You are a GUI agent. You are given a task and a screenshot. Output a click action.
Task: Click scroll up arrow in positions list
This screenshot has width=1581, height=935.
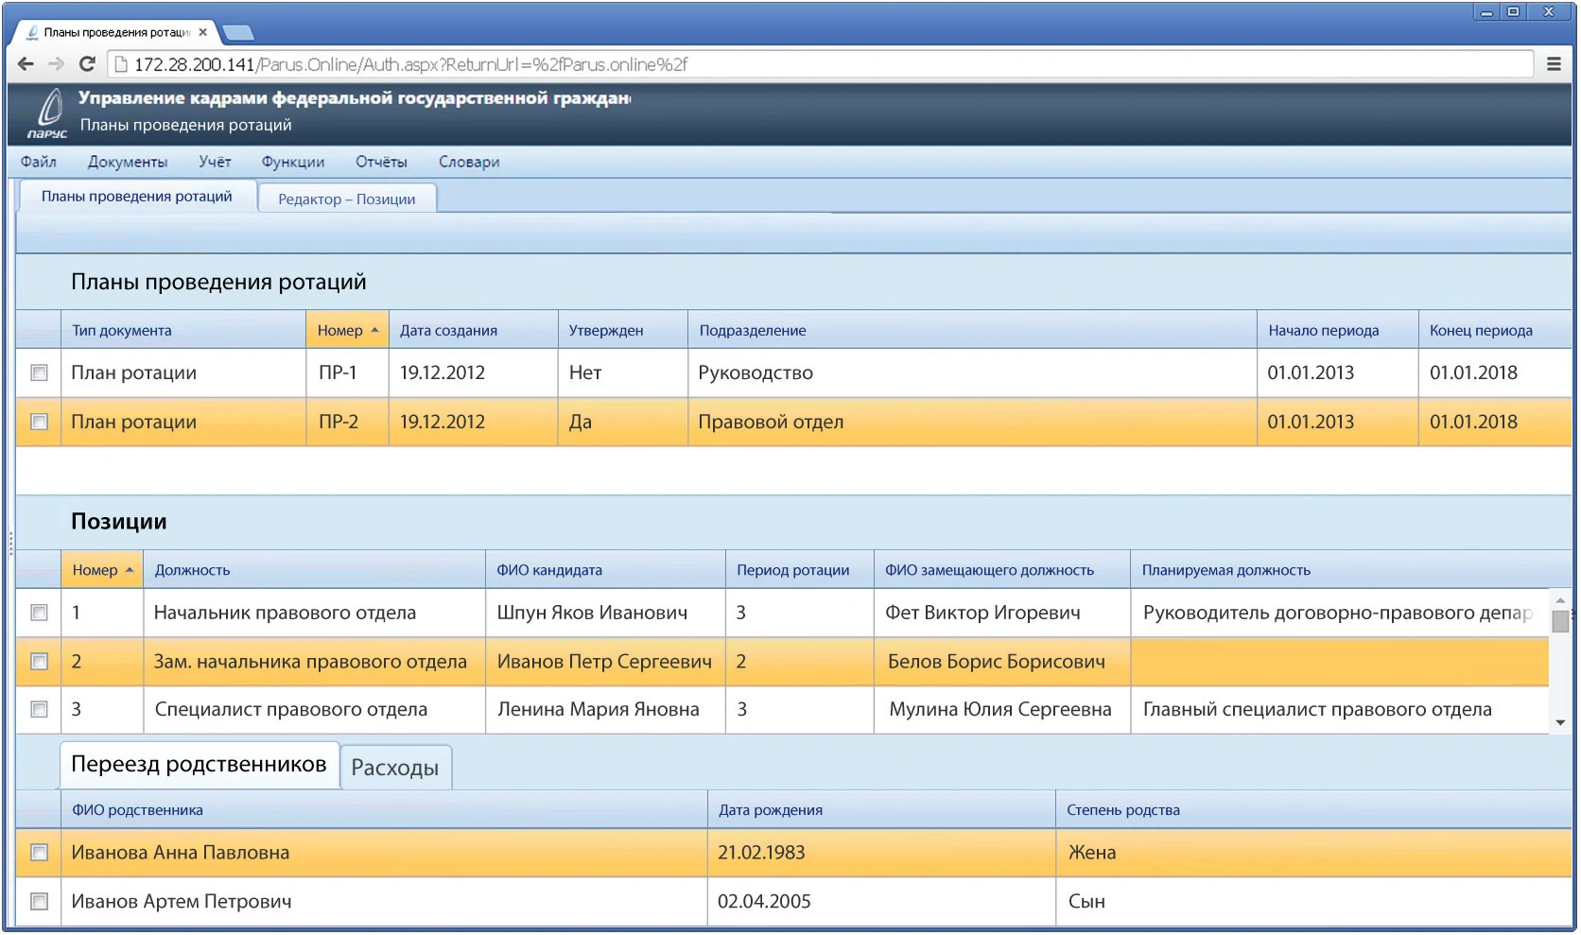[x=1560, y=600]
